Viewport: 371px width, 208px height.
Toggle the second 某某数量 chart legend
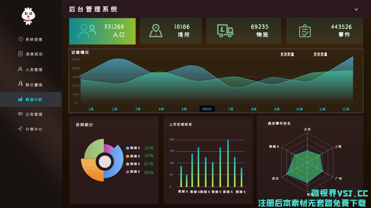point(320,55)
